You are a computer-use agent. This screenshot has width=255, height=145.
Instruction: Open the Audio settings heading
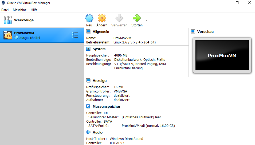(x=97, y=132)
